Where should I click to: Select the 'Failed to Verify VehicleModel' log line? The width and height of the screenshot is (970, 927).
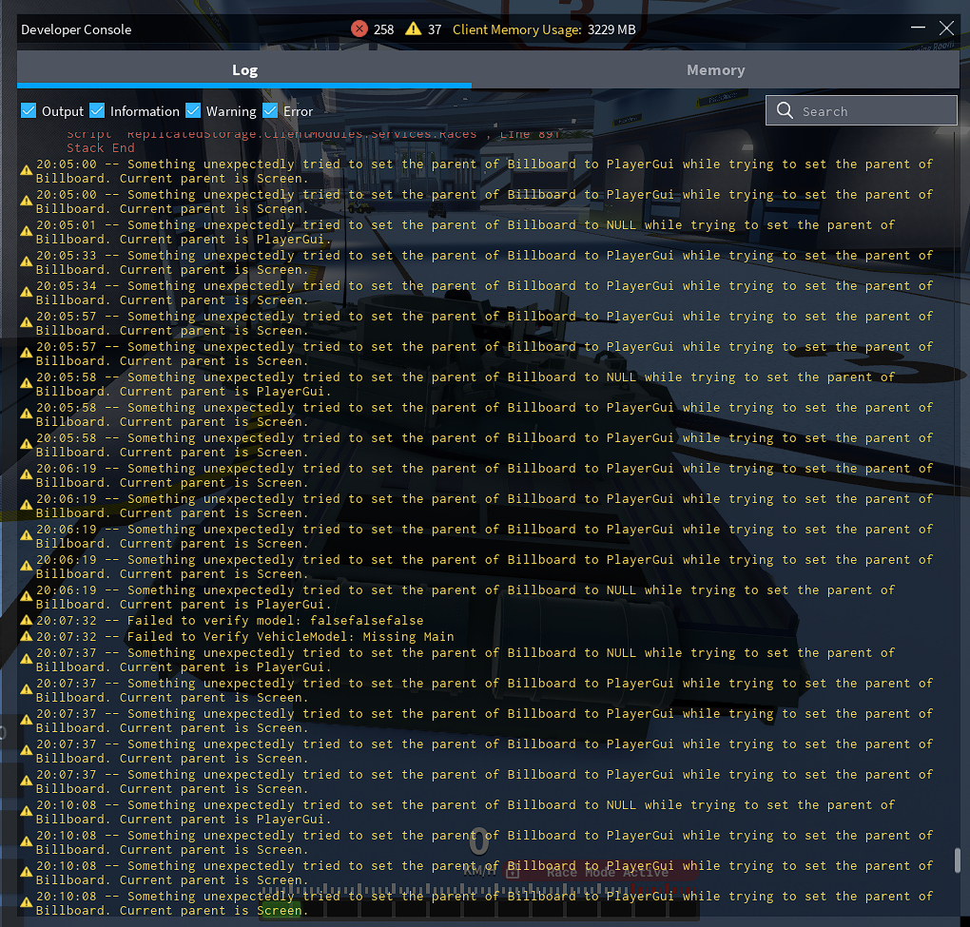[x=245, y=637]
